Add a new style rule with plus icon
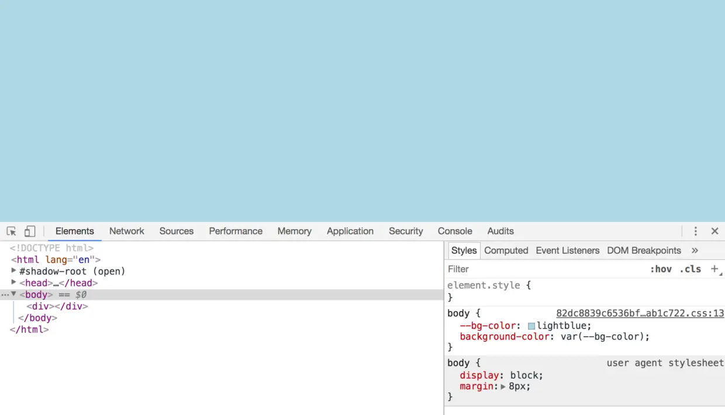Screen dimensions: 725x415 pyautogui.click(x=714, y=269)
